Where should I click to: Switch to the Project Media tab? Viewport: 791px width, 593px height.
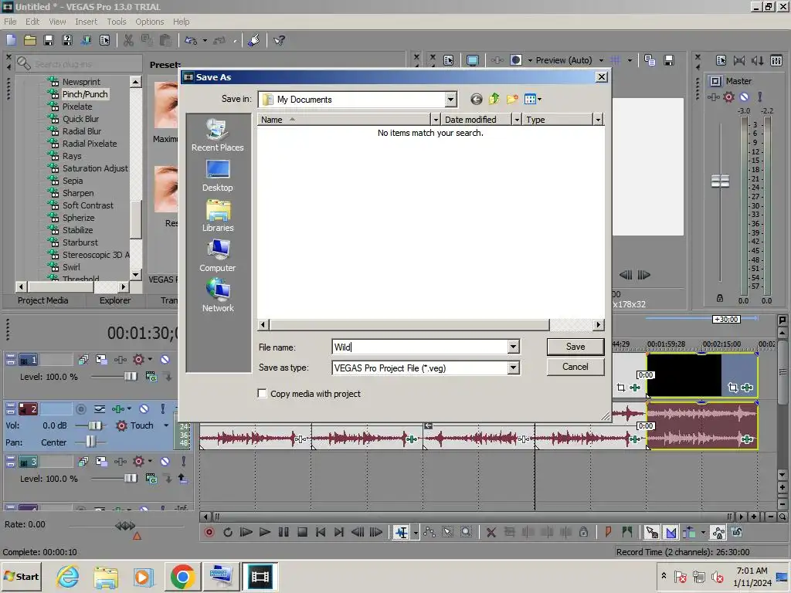pyautogui.click(x=43, y=300)
